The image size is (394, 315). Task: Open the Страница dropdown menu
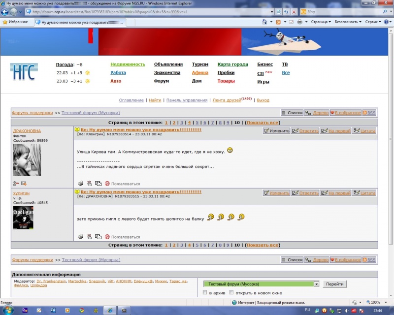(x=321, y=22)
